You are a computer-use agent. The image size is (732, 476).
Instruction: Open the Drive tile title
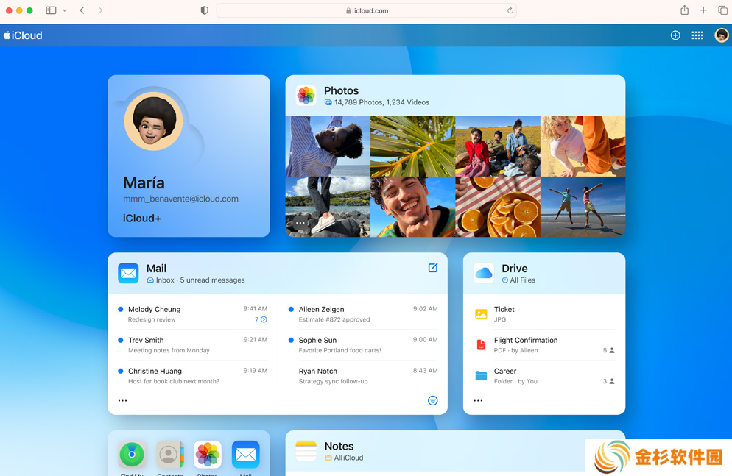point(515,269)
